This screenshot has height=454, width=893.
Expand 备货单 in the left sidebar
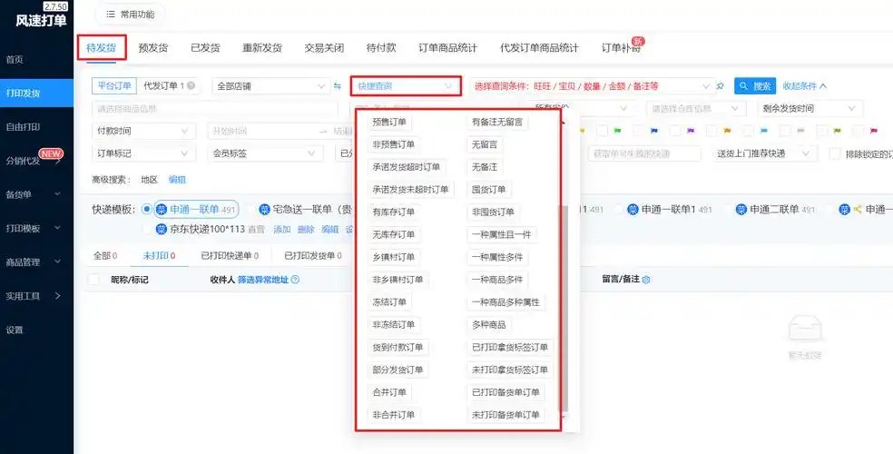pos(36,194)
